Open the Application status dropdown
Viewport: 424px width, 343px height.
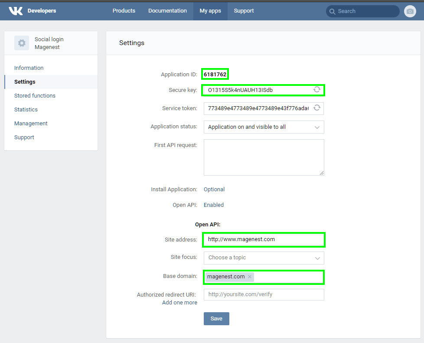click(x=264, y=127)
